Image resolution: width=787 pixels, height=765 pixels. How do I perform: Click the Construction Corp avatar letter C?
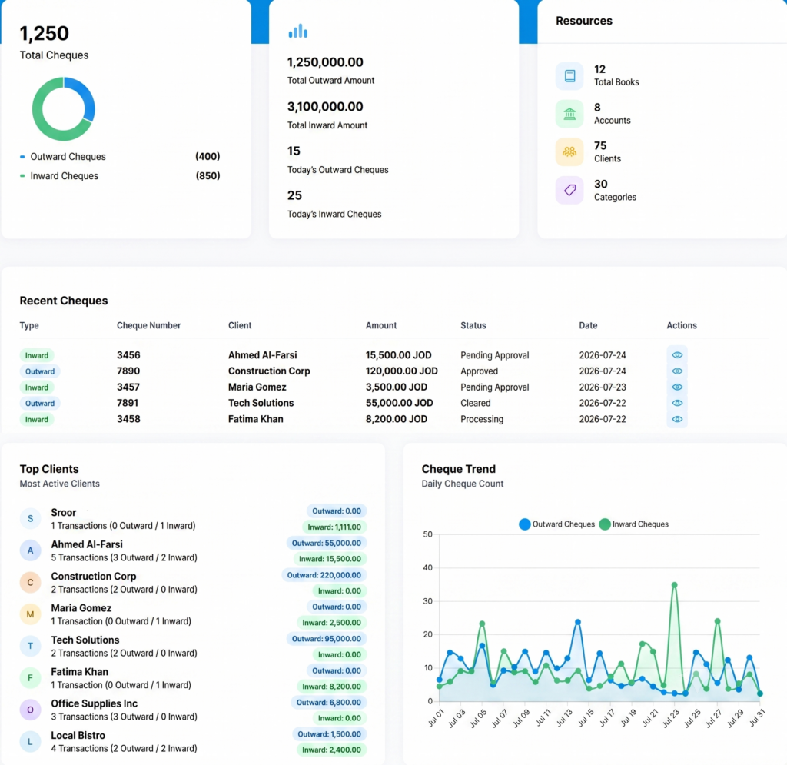pyautogui.click(x=30, y=582)
